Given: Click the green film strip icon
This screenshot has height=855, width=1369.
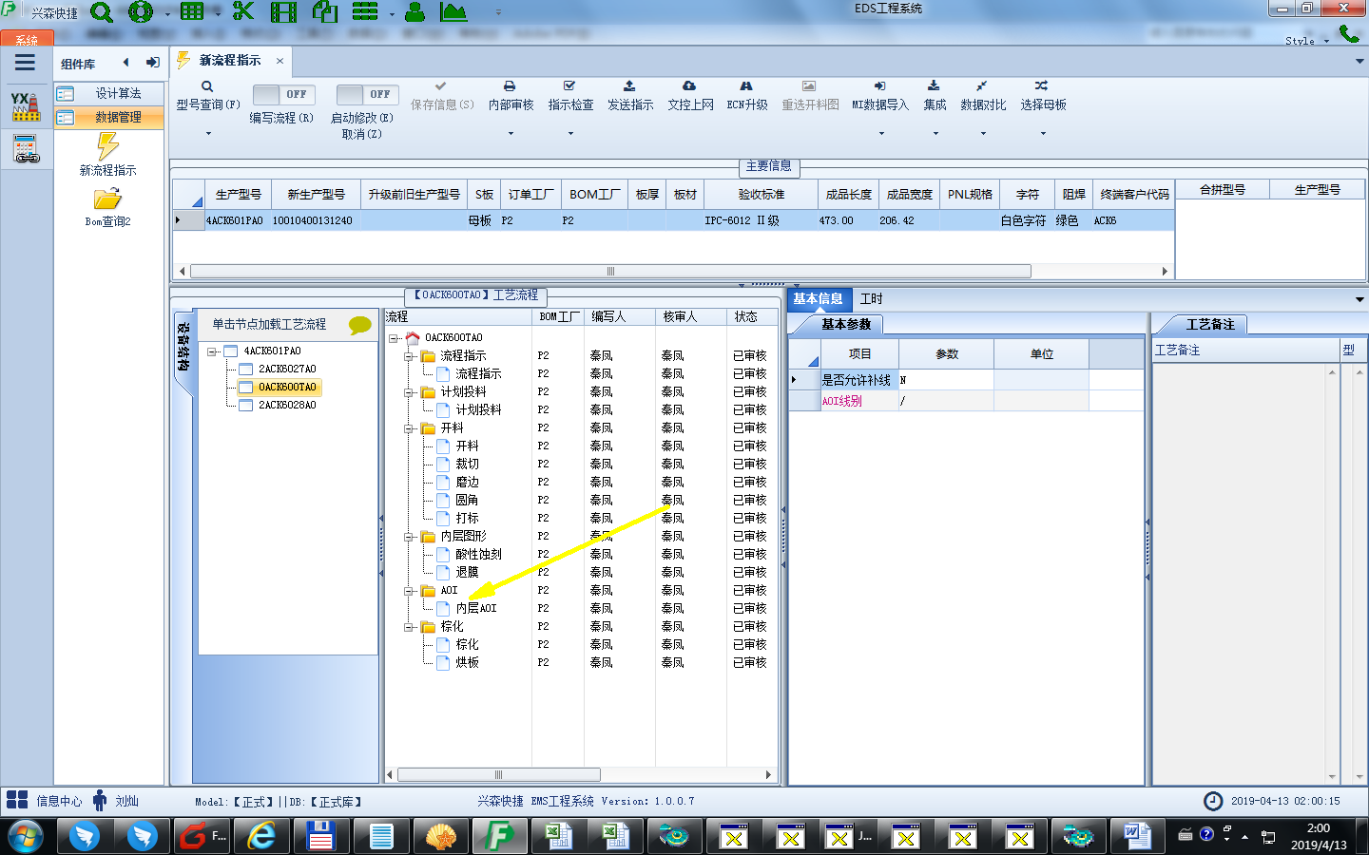Looking at the screenshot, I should [x=283, y=12].
